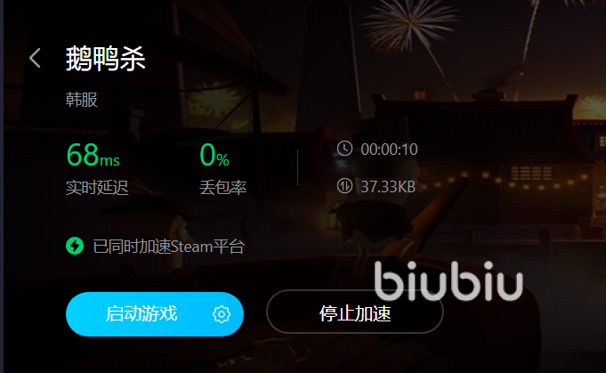This screenshot has height=373, width=606.
Task: Click the green lightning bolt Steam icon
Action: [75, 246]
